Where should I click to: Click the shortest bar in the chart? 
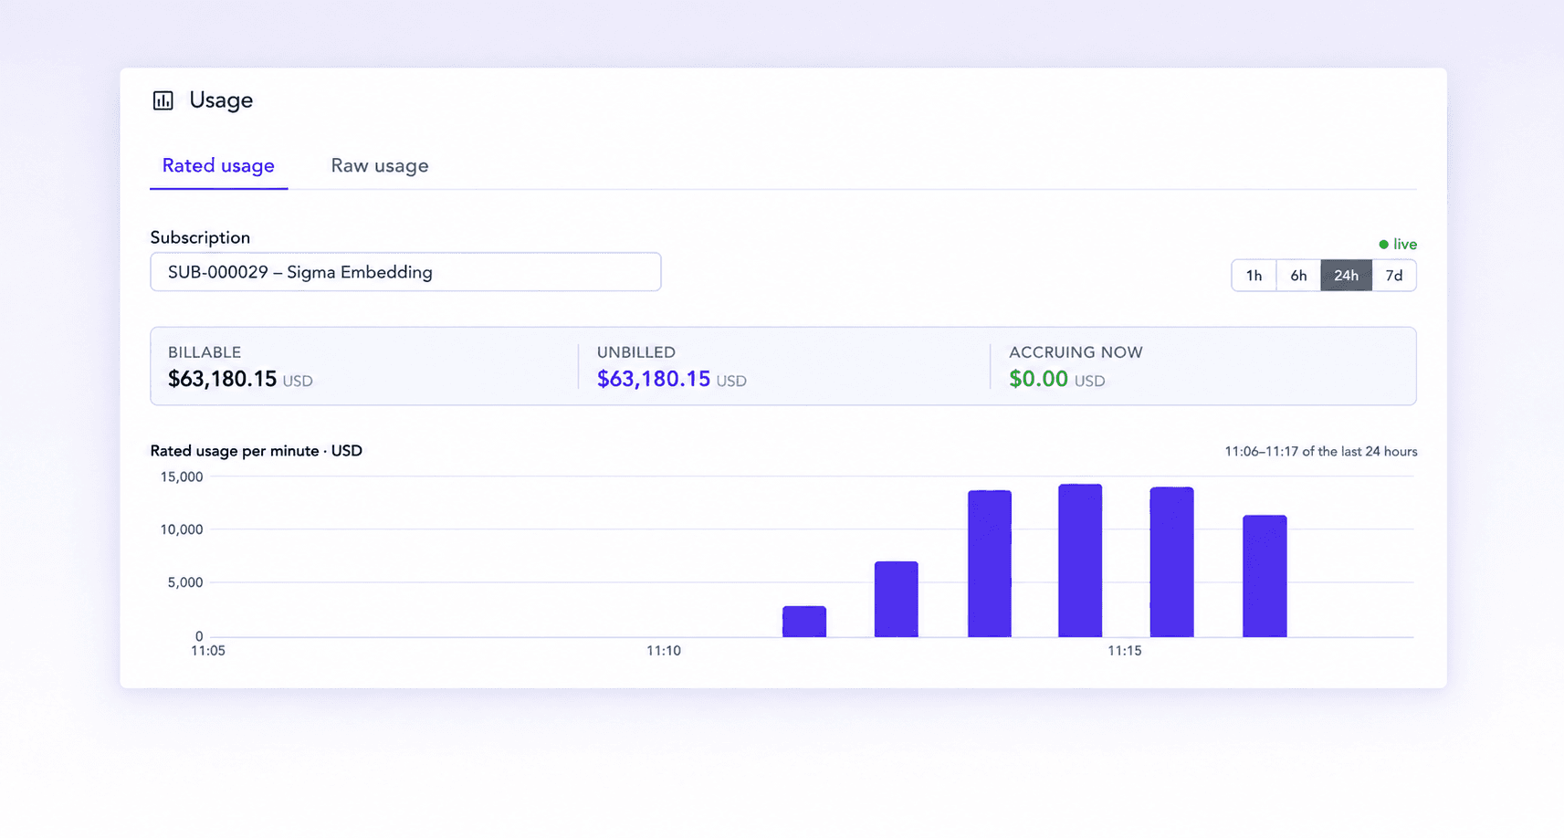tap(804, 622)
